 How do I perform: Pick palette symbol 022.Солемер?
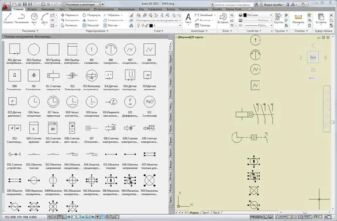149,106
